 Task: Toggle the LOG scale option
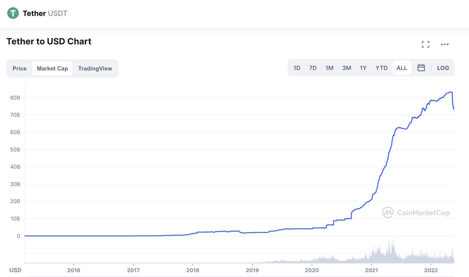(x=443, y=68)
